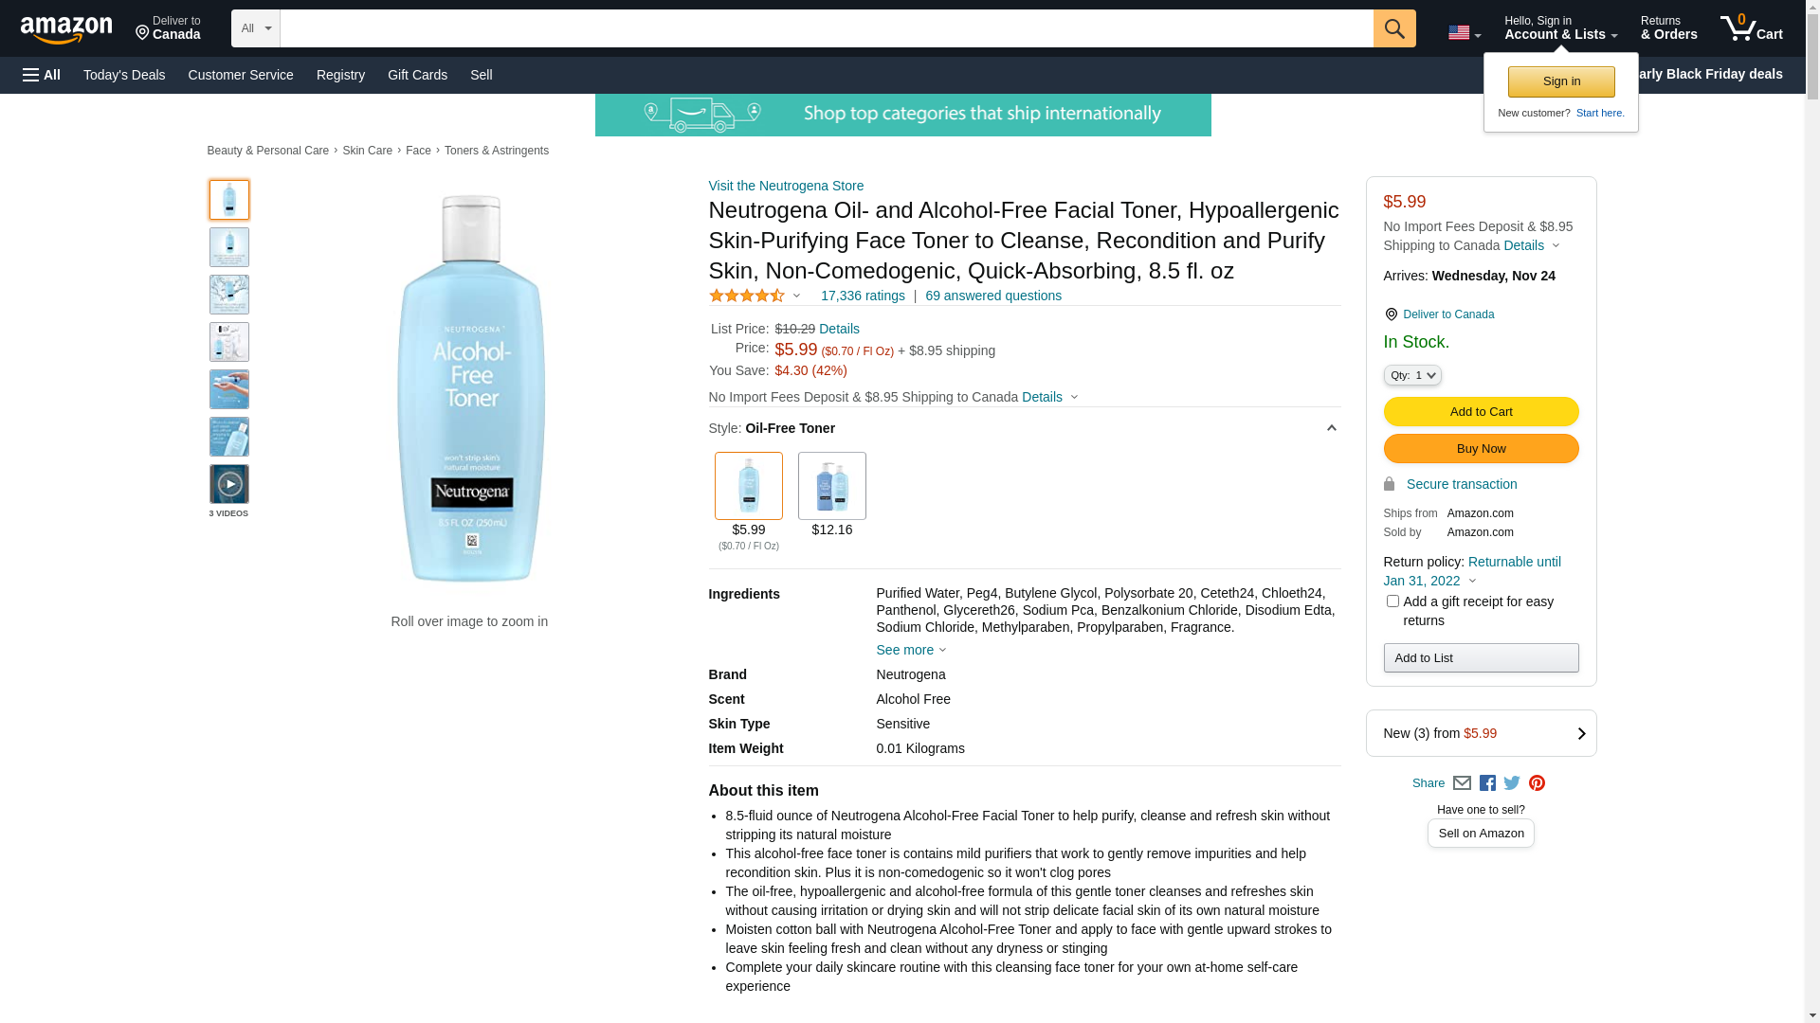
Task: Click the Add to Cart button
Action: (x=1481, y=412)
